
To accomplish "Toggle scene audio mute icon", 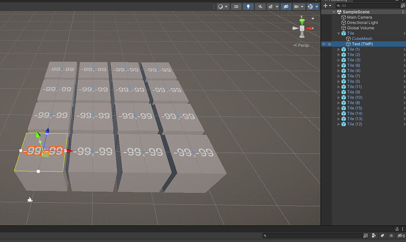I will point(260,6).
